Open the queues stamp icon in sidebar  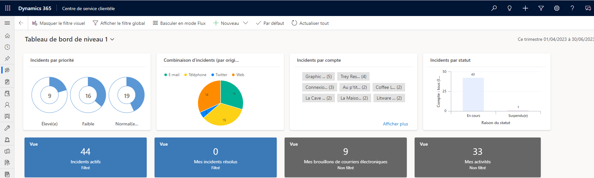[7, 140]
